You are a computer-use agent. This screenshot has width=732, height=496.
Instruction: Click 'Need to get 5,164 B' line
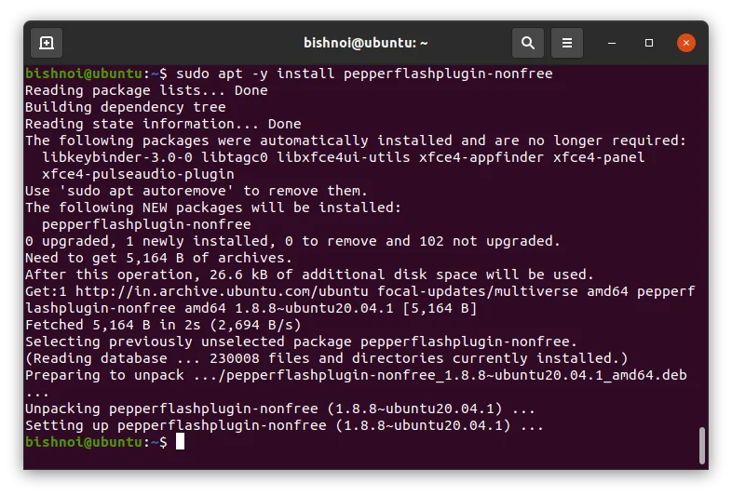(158, 258)
